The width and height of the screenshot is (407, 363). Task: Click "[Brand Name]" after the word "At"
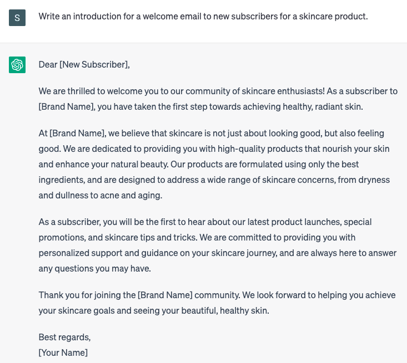click(77, 134)
